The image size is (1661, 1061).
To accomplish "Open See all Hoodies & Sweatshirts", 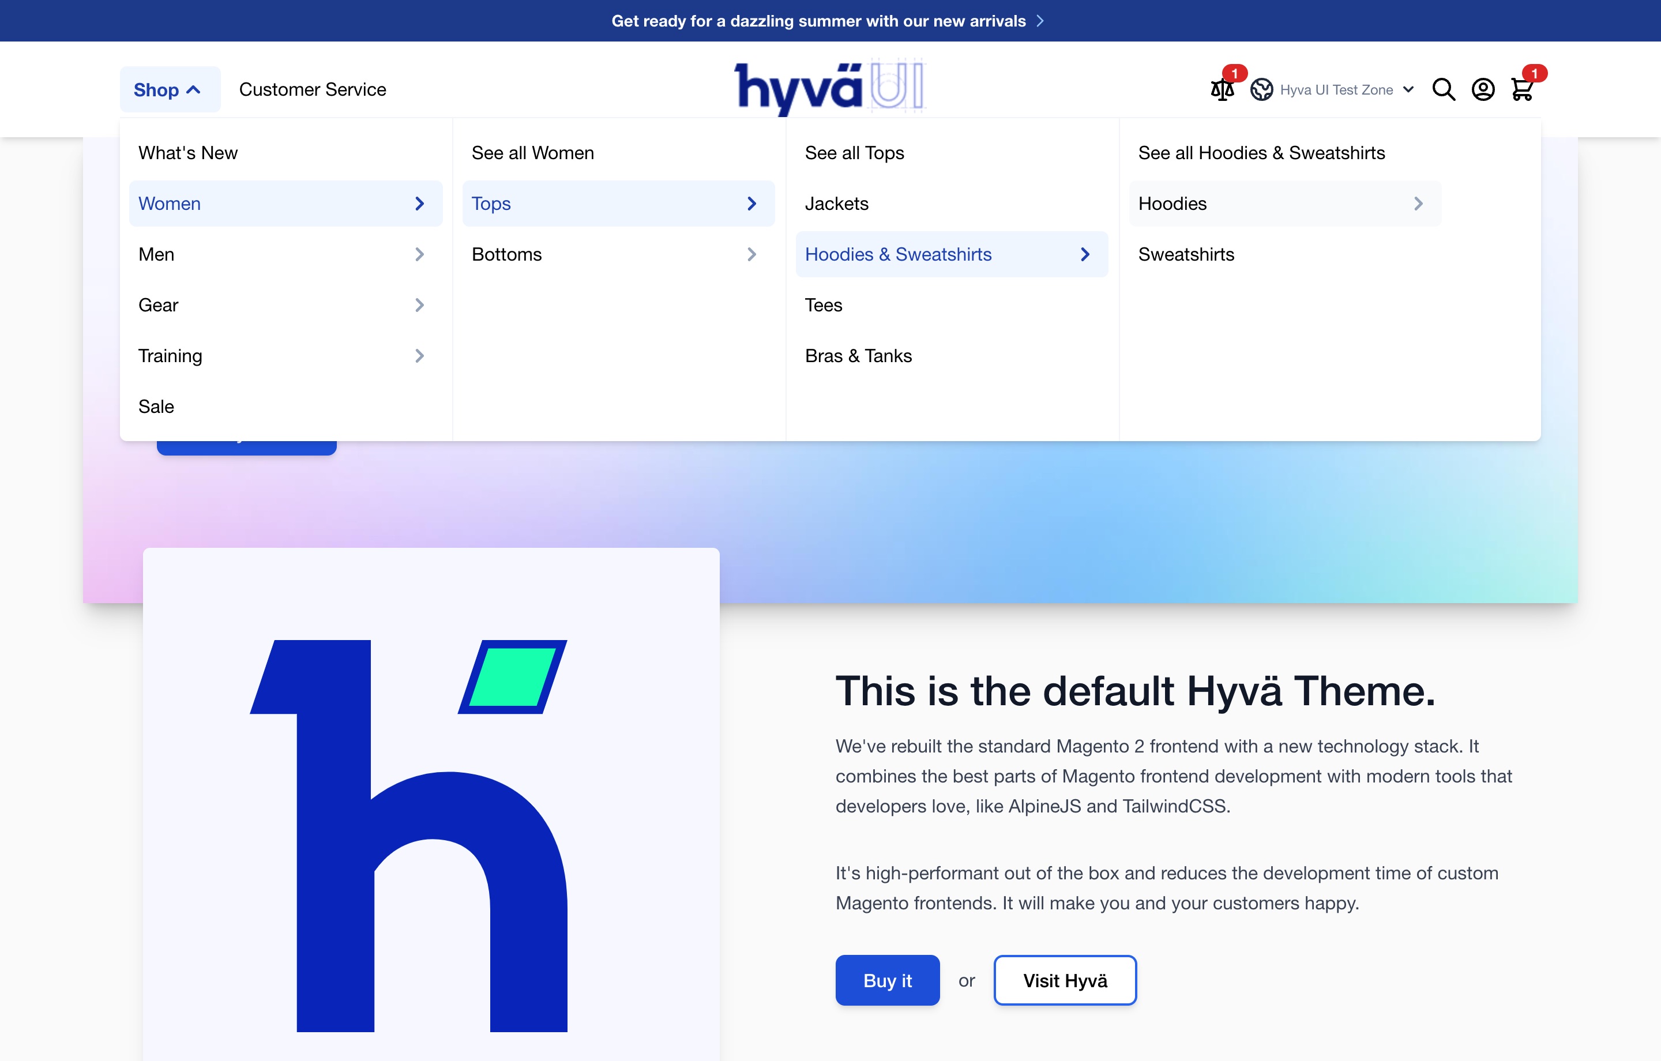I will [1262, 153].
